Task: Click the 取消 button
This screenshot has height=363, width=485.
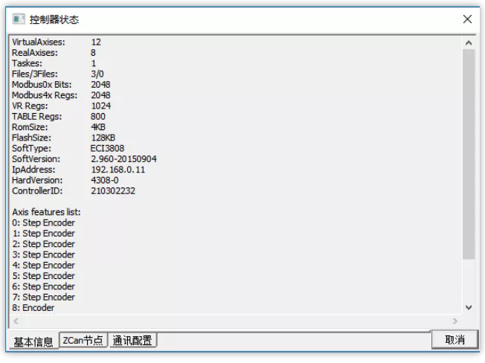Action: pos(455,340)
